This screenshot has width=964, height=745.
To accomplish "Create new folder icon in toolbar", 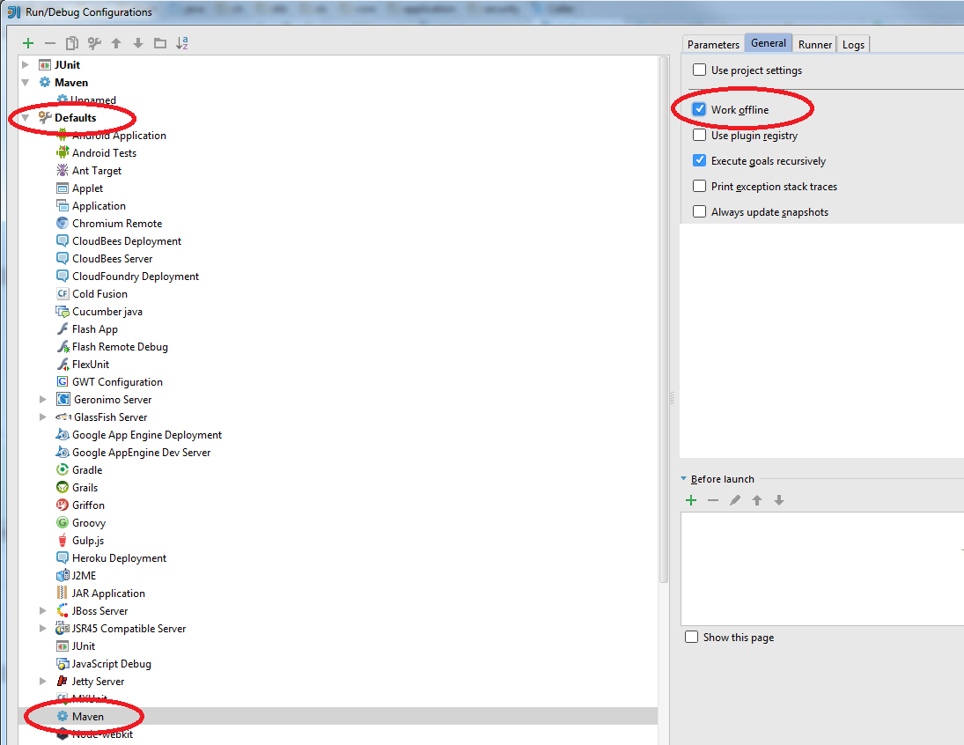I will [160, 43].
